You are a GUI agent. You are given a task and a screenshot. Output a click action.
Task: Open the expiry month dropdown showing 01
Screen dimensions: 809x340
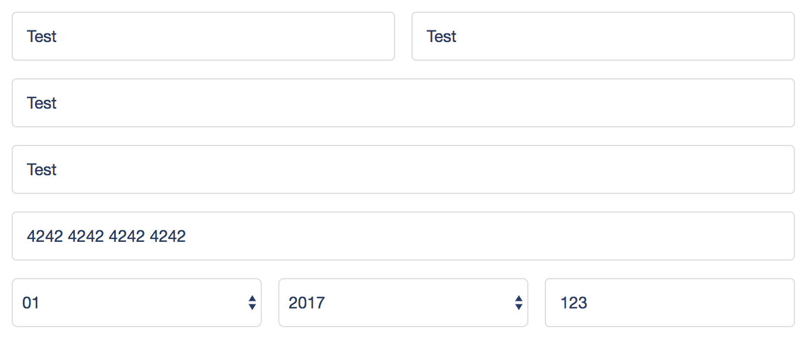pyautogui.click(x=137, y=303)
